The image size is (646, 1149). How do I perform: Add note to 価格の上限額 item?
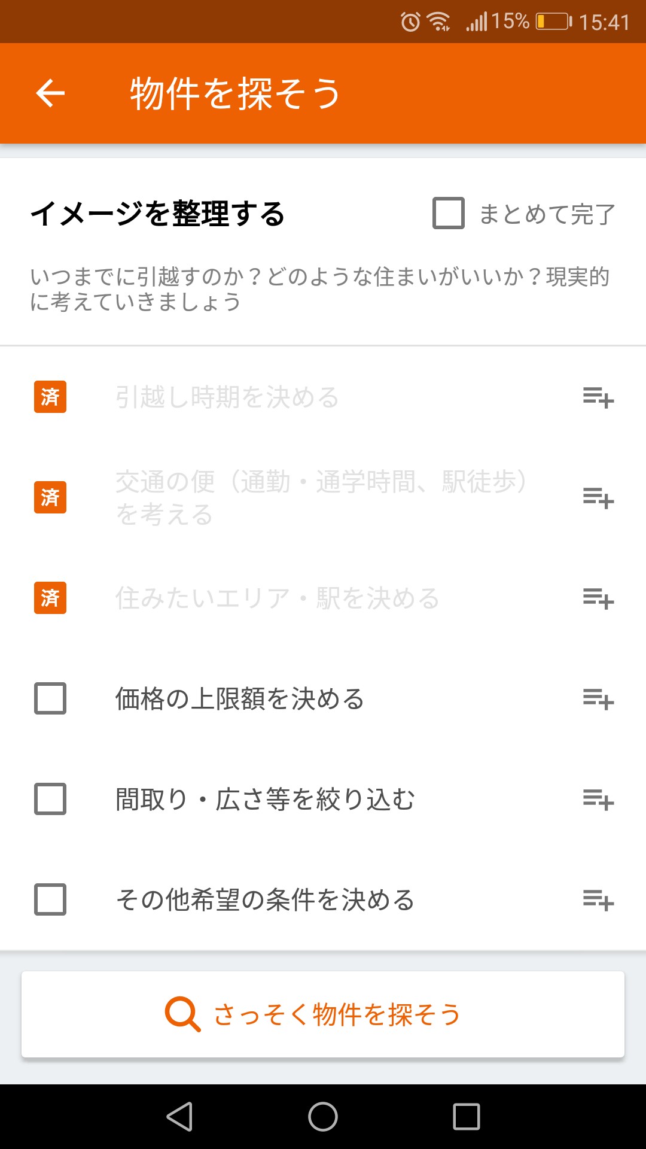598,699
